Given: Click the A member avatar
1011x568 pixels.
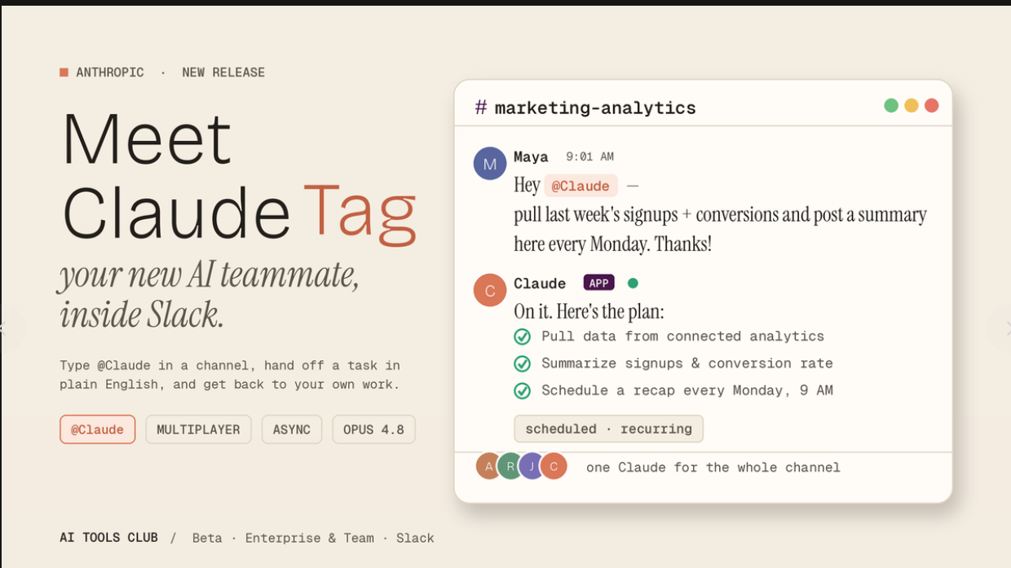Looking at the screenshot, I should tap(488, 466).
